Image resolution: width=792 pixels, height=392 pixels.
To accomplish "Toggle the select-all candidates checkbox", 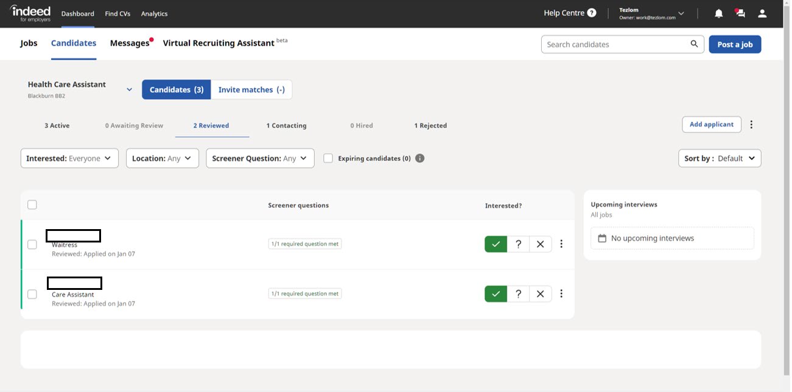I will coord(32,205).
